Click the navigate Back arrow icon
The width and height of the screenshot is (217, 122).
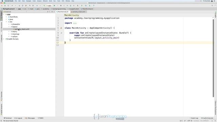tap(37, 6)
